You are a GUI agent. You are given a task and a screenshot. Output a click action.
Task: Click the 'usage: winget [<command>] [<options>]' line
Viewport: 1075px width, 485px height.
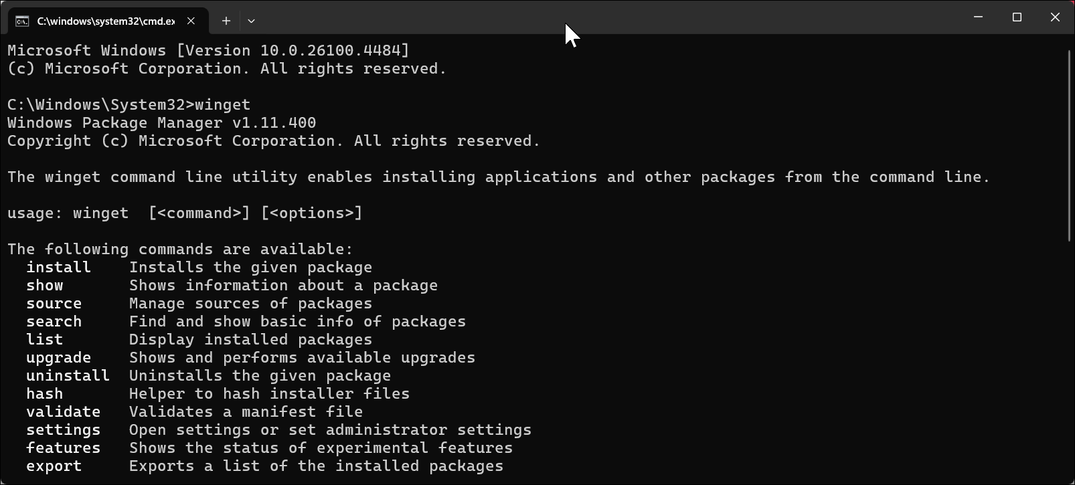[x=185, y=213]
